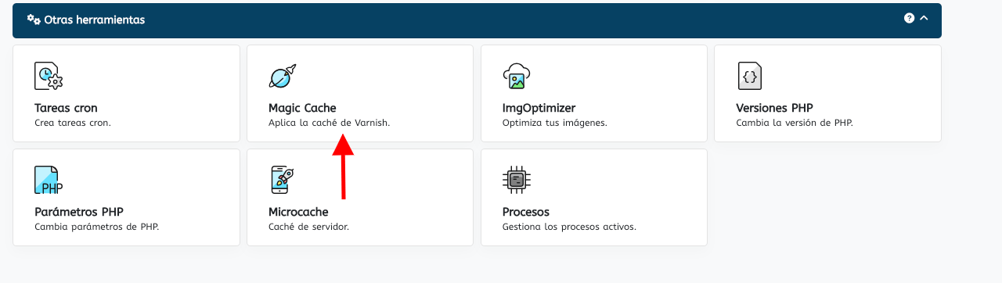Open the Tareas cron clock icon
Viewport: 1002px width, 283px height.
pos(49,76)
